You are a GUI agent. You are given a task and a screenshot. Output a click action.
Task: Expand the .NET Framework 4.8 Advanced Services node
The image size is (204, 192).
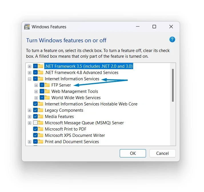click(29, 73)
